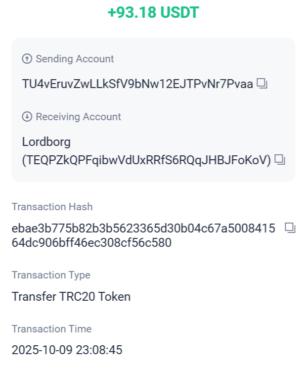Image resolution: width=307 pixels, height=370 pixels.
Task: Click the +93.18 USDT amount
Action: tap(153, 13)
